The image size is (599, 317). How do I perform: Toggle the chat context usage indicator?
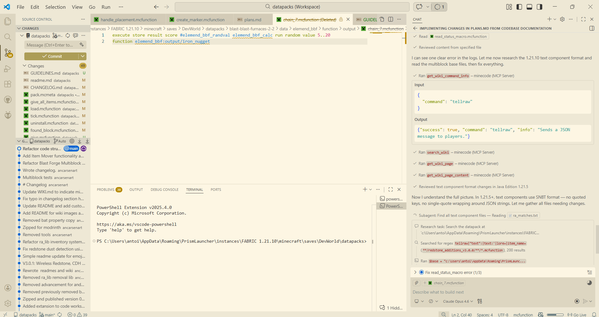[589, 283]
